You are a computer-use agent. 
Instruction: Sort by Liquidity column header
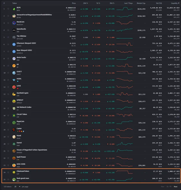[175, 3]
